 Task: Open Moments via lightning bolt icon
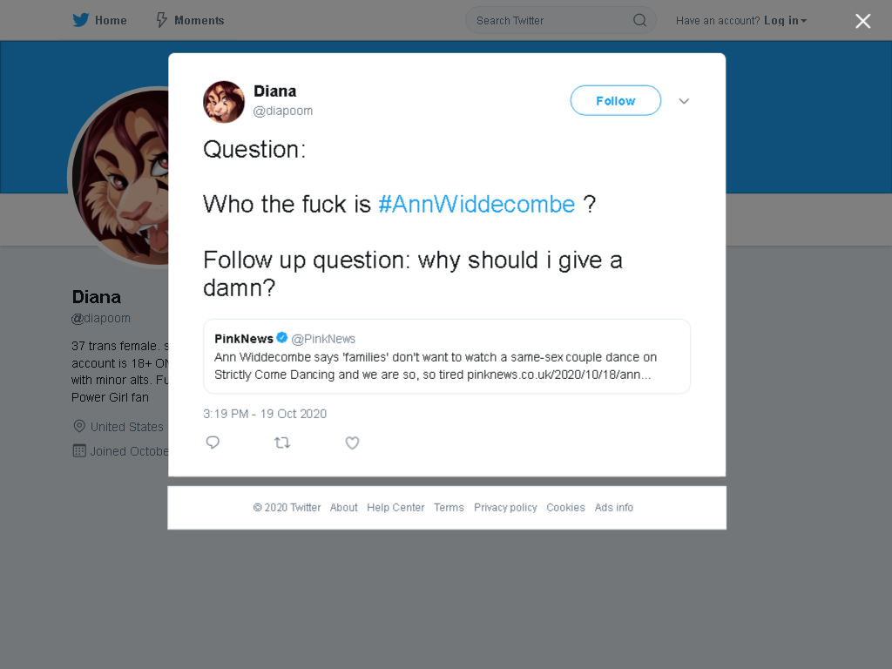tap(161, 21)
